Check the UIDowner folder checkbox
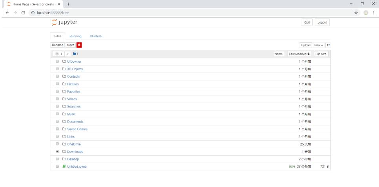The width and height of the screenshot is (379, 187). coord(57,62)
